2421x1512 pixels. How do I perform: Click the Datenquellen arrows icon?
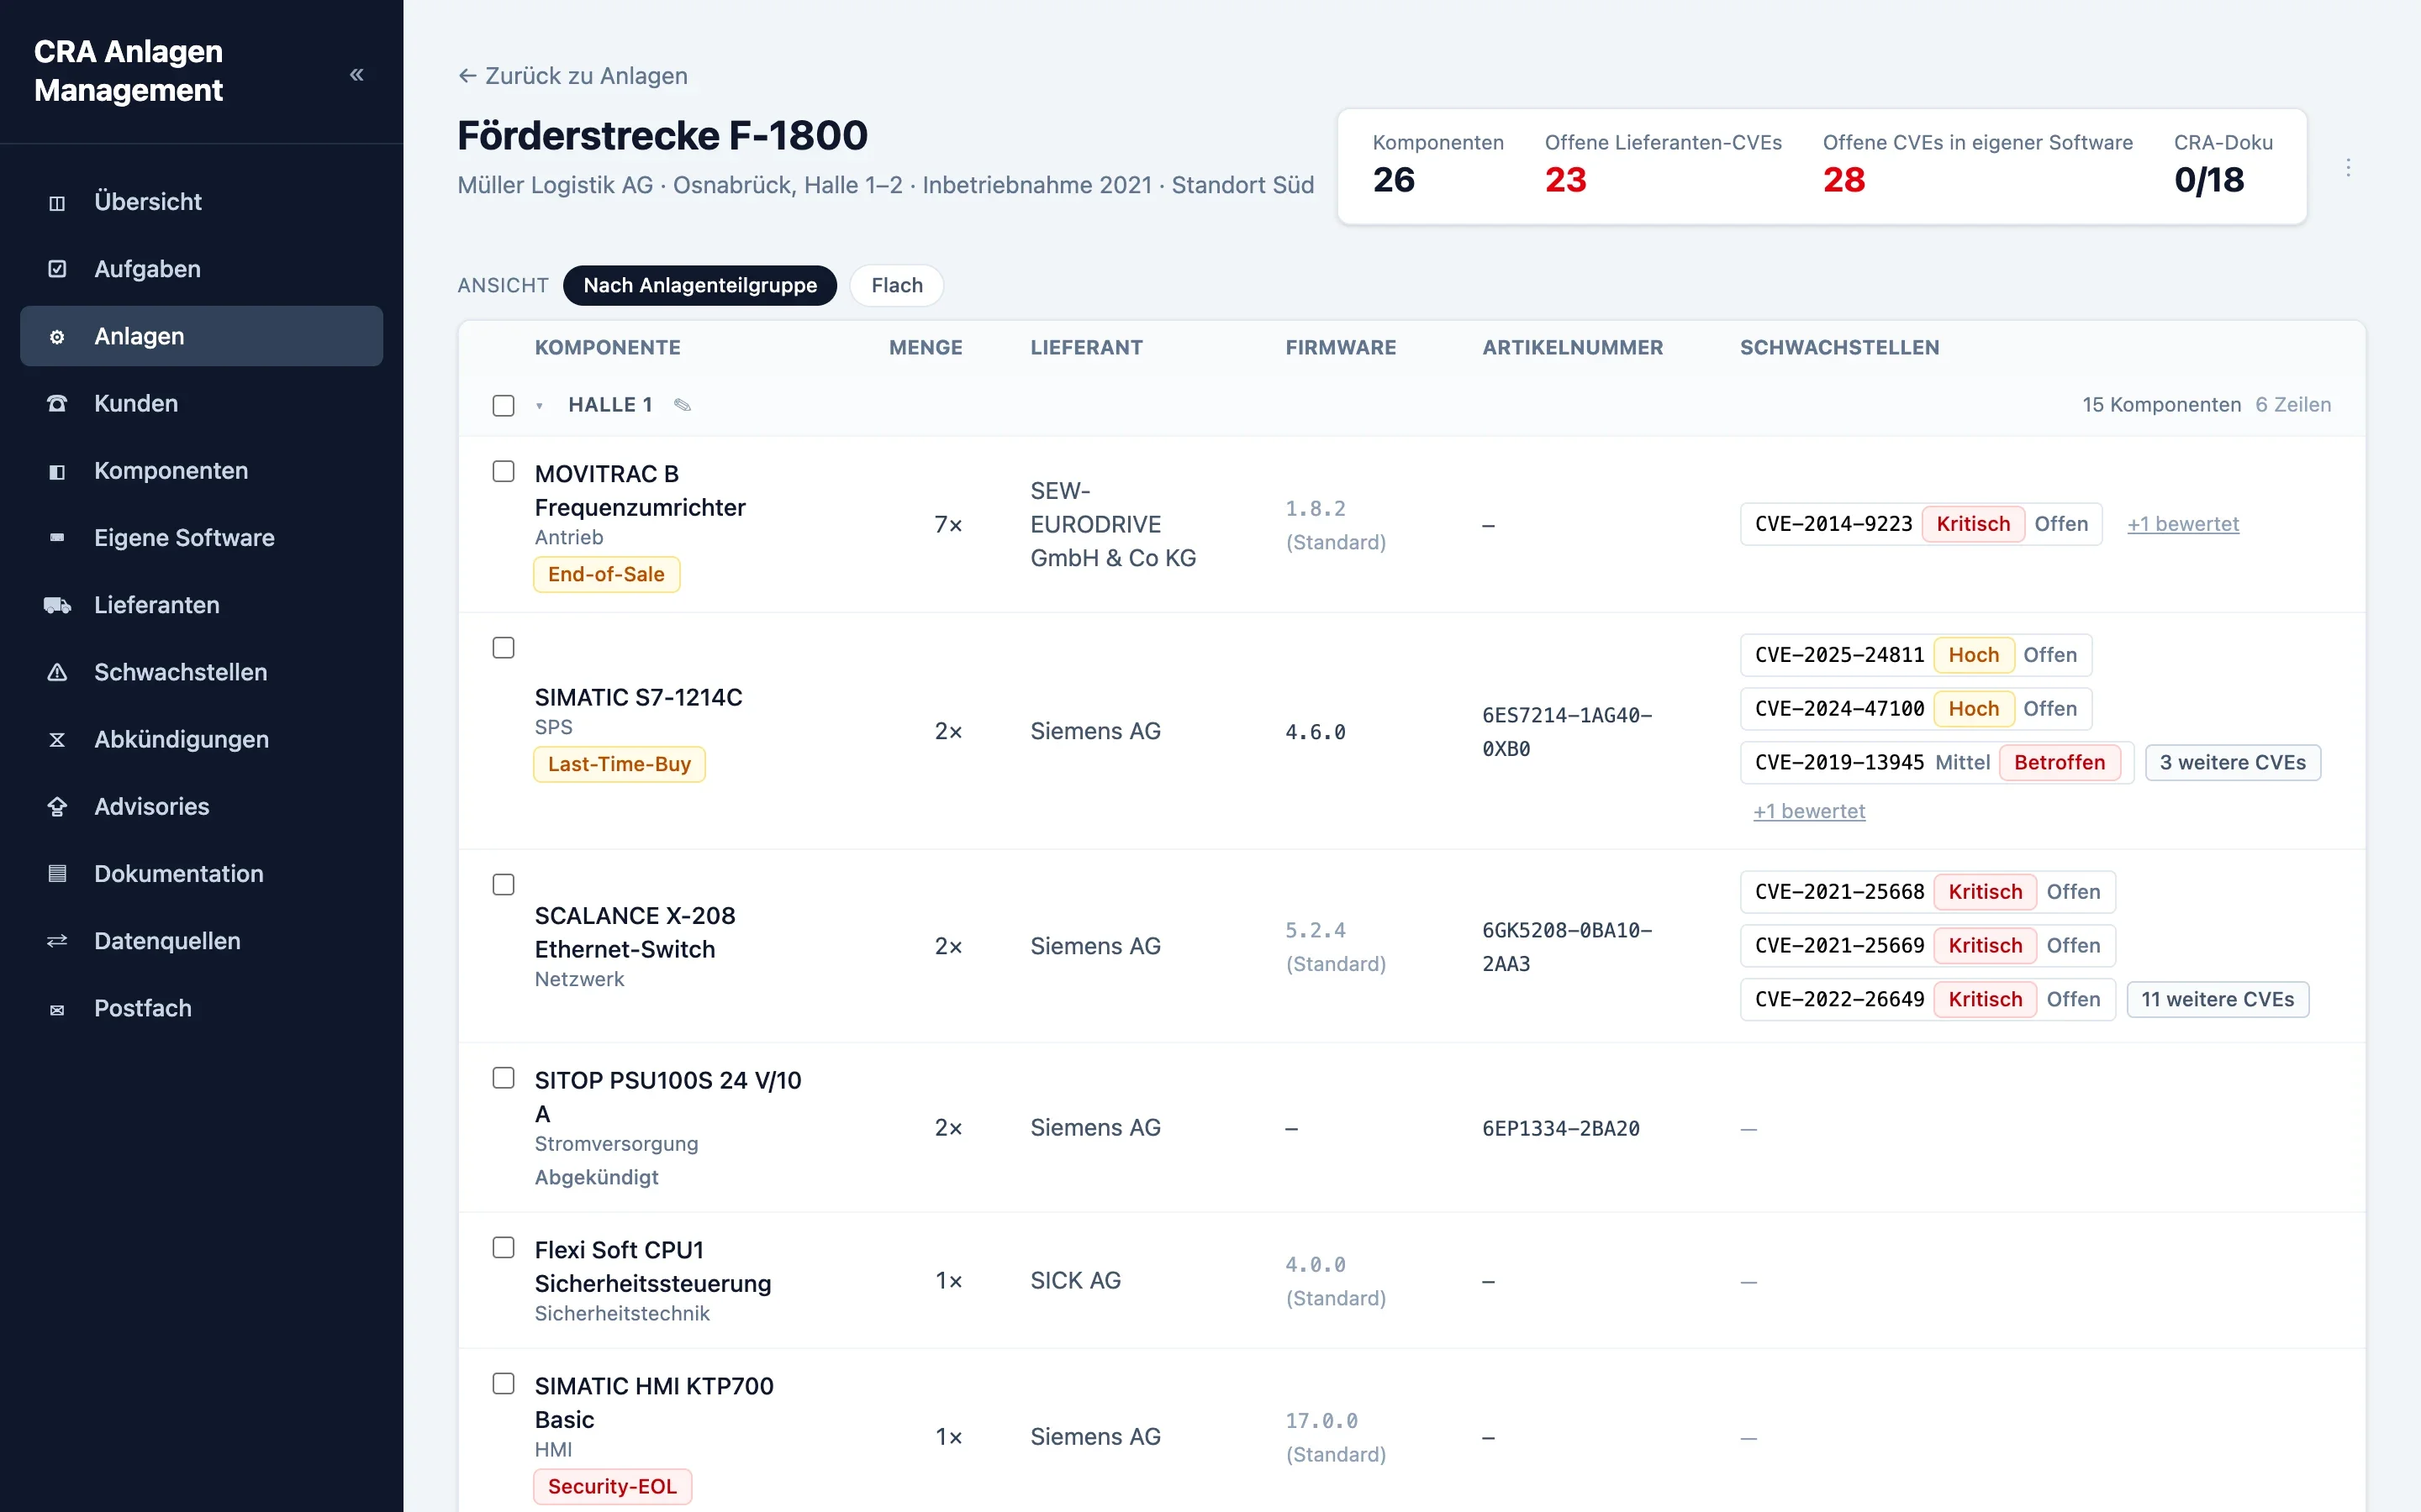(x=57, y=941)
